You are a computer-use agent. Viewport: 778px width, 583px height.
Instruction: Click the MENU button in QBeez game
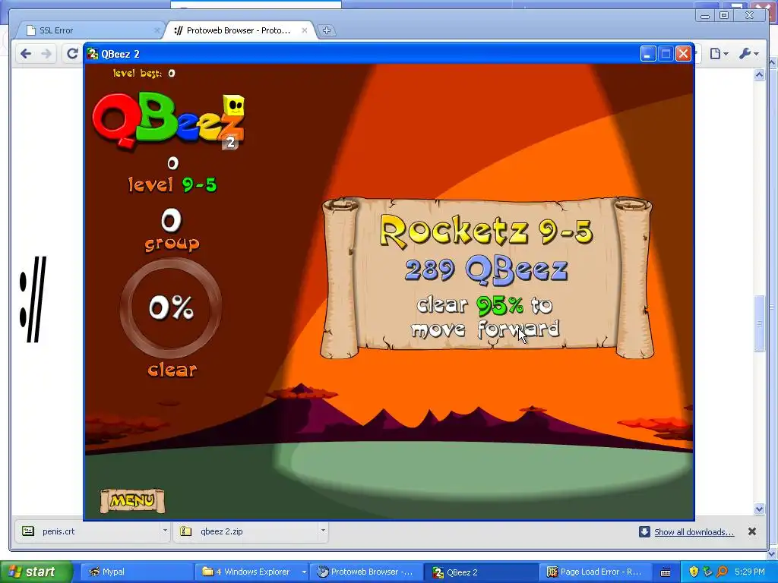(132, 501)
